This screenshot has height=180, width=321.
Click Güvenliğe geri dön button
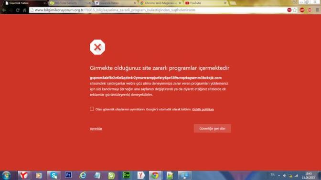tap(212, 129)
